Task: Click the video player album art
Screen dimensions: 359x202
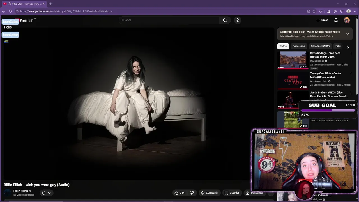Action: (x=139, y=104)
